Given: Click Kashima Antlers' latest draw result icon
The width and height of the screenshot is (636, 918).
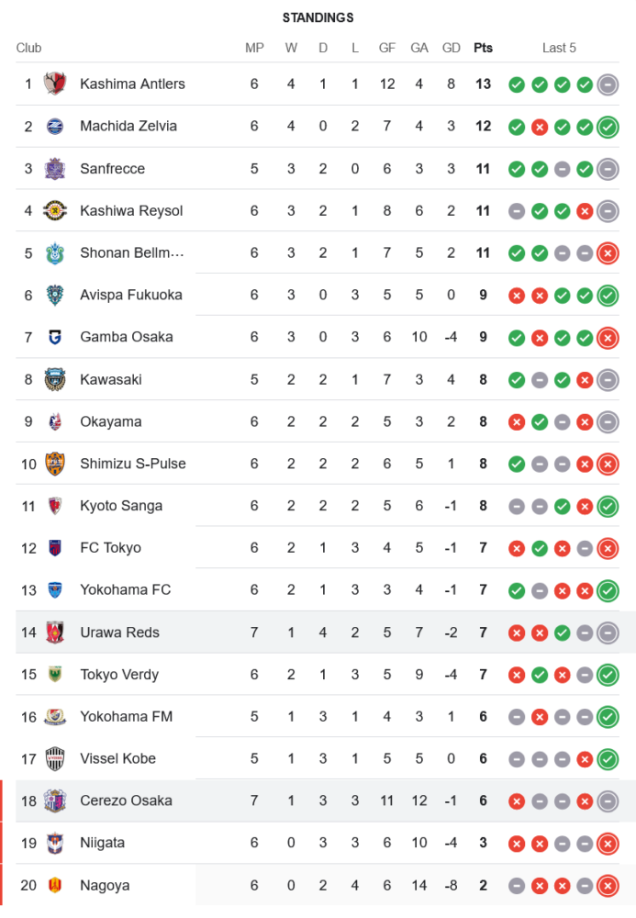Looking at the screenshot, I should 607,84.
